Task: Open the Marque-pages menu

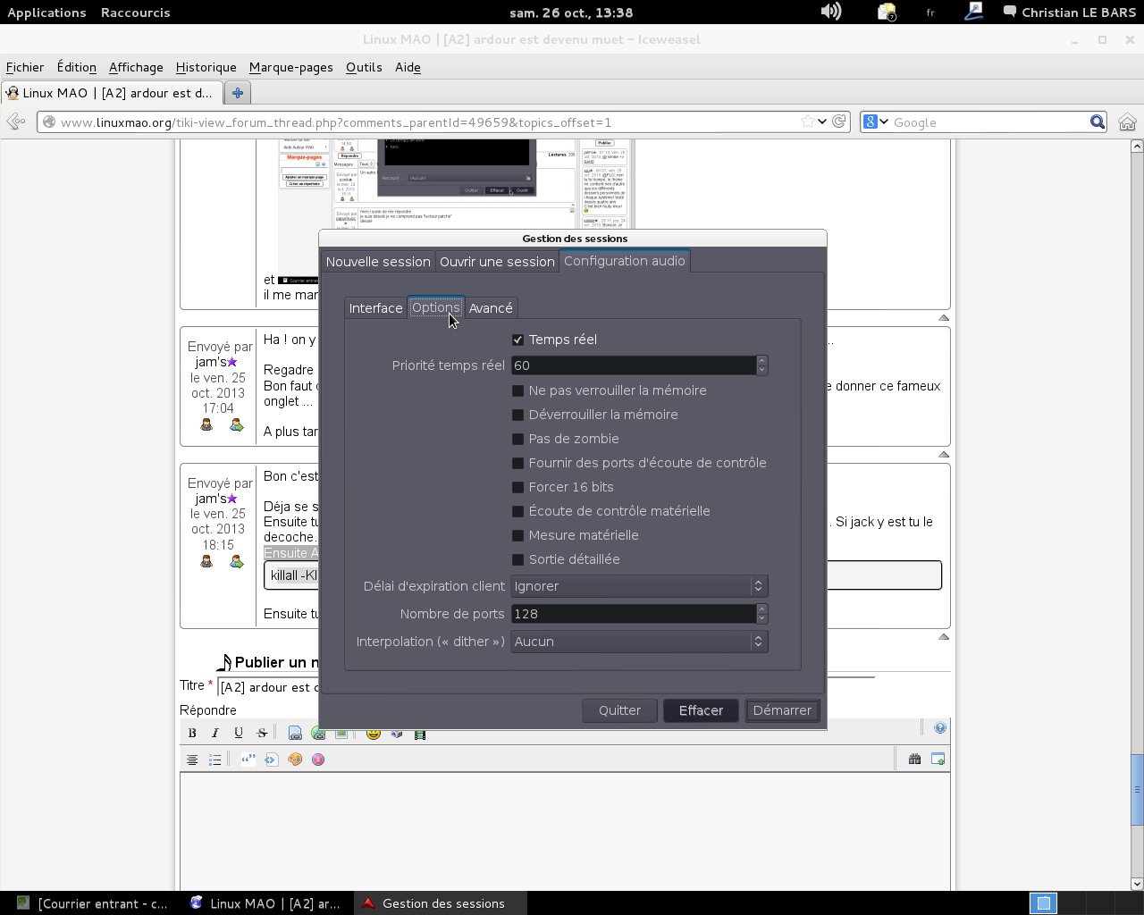Action: 291,67
